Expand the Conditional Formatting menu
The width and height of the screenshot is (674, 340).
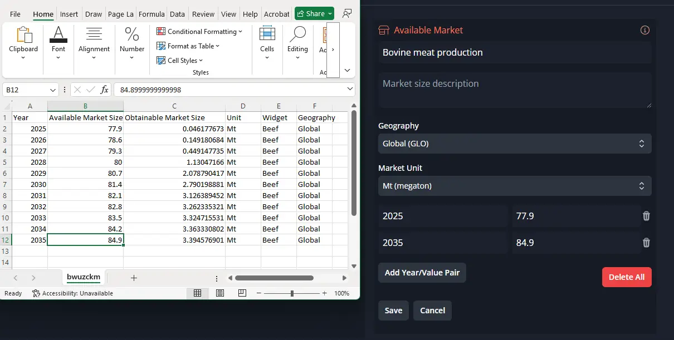pos(199,32)
